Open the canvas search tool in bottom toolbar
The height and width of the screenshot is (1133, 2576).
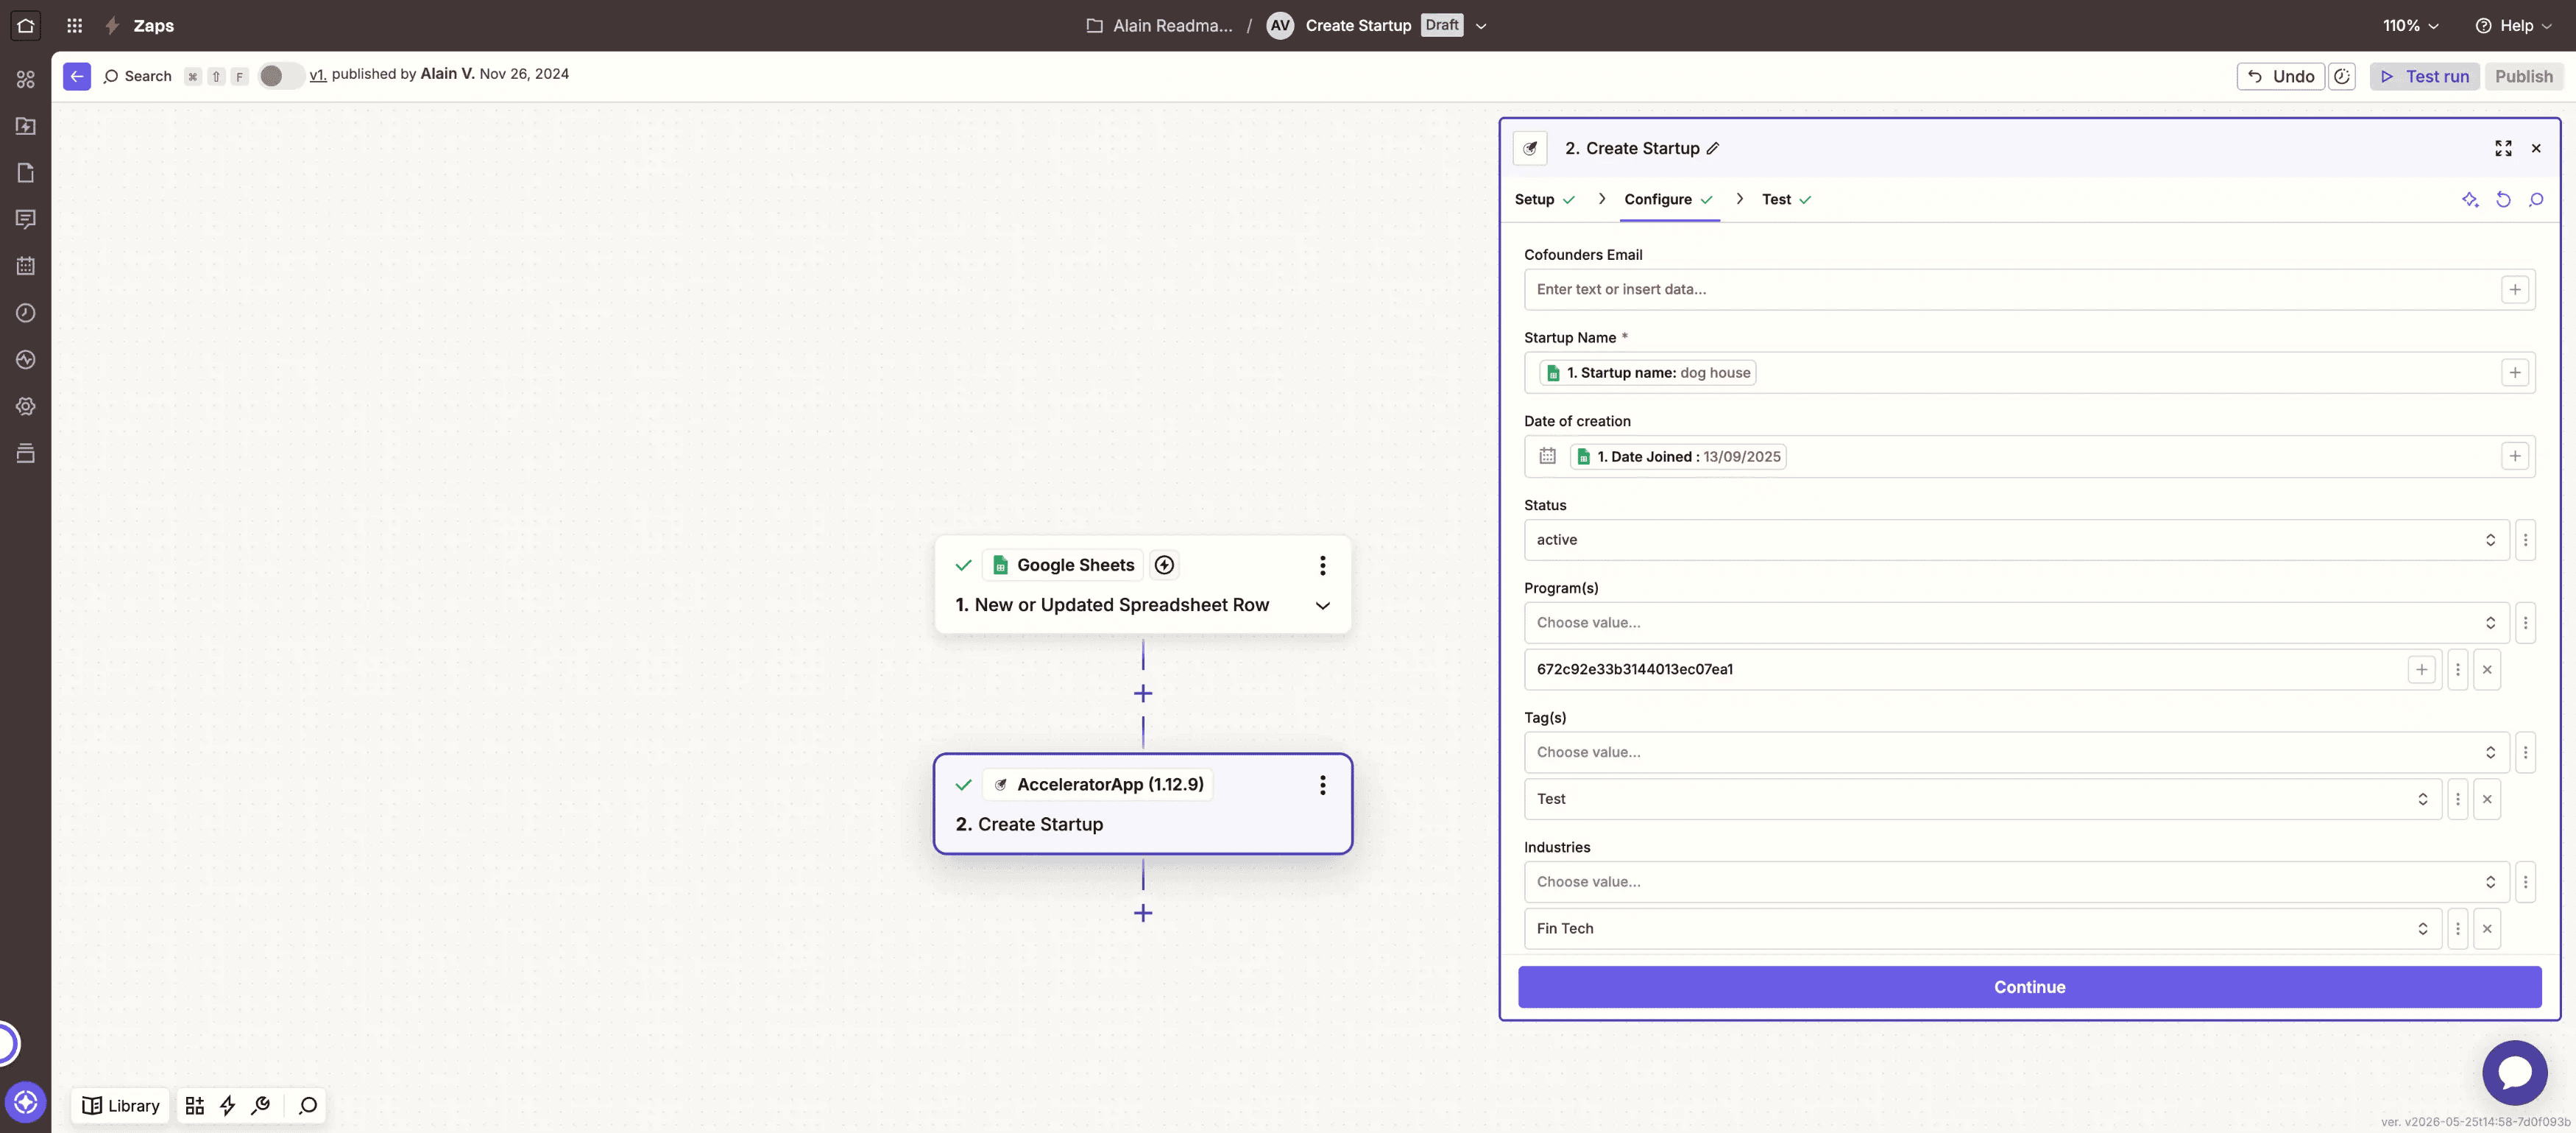(x=308, y=1105)
